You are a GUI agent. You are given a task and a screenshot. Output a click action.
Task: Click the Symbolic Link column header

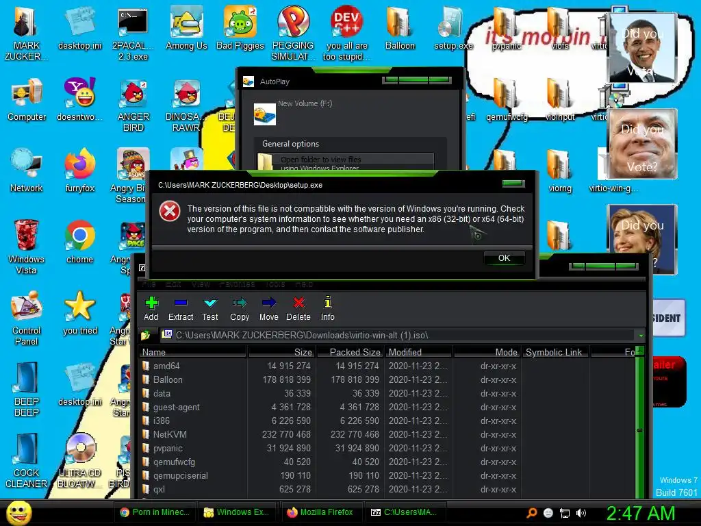point(556,352)
